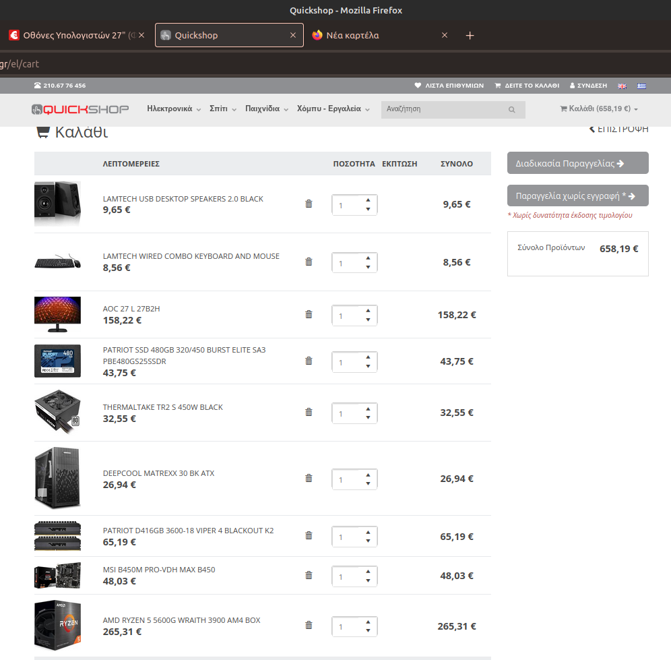Click the MSI motherboard thumbnail

pyautogui.click(x=57, y=575)
